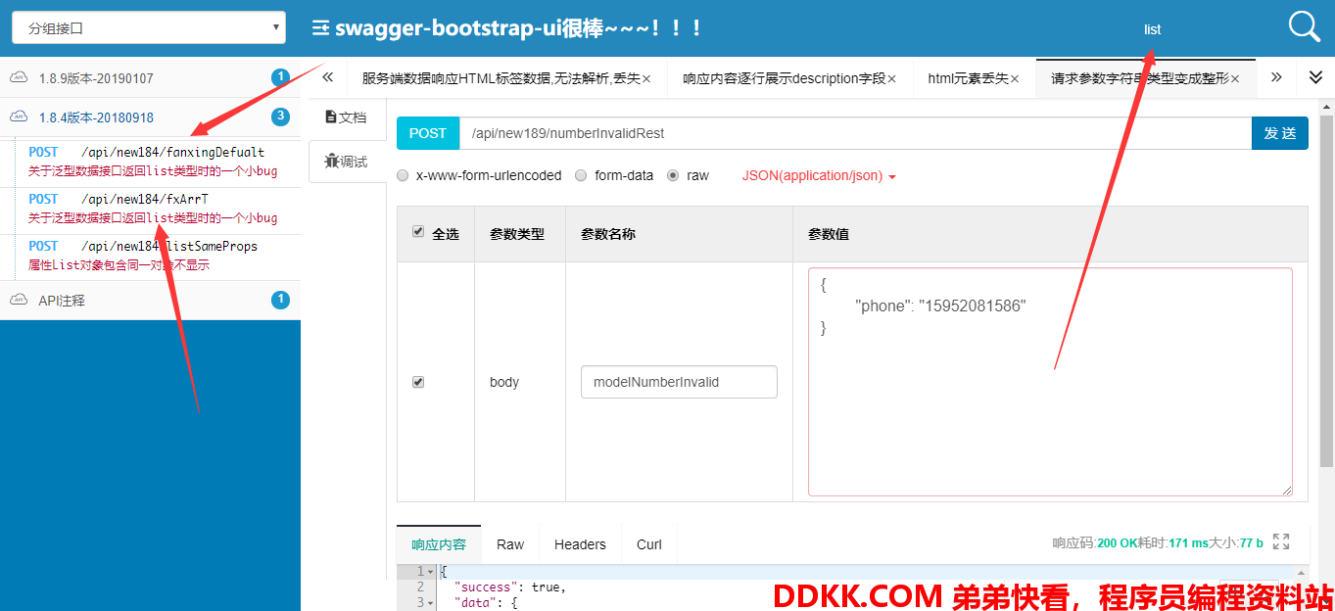Click the POST method button
The width and height of the screenshot is (1335, 611).
(x=428, y=133)
